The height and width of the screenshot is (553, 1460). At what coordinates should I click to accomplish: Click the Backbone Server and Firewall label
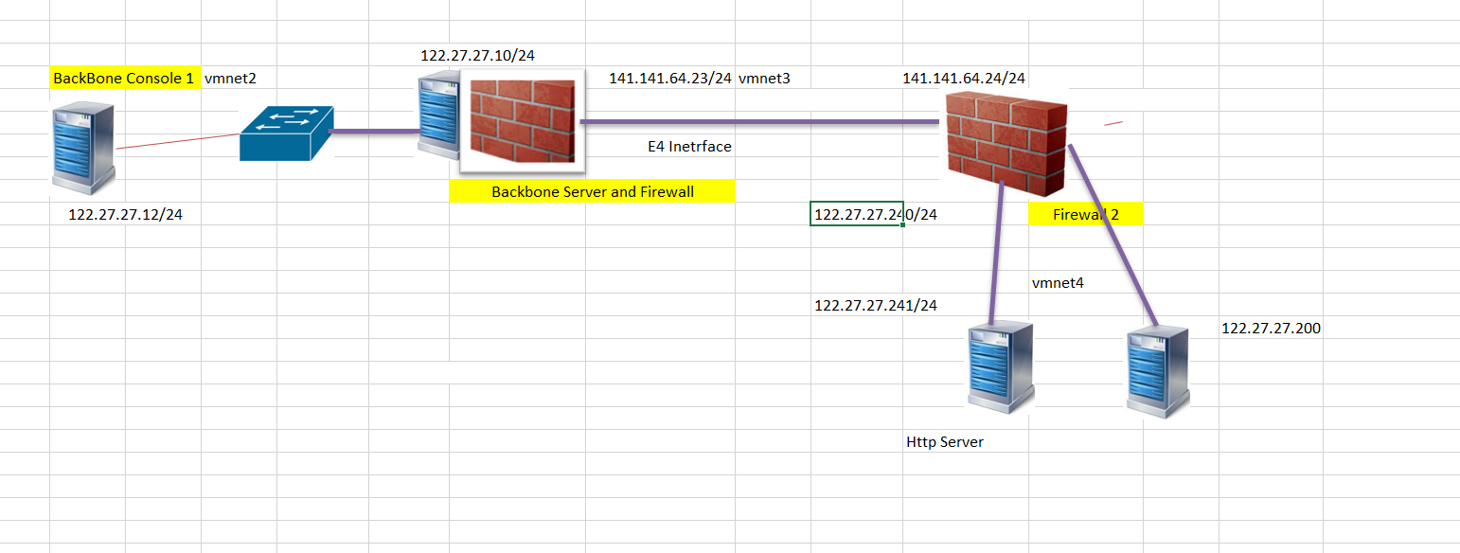(591, 191)
